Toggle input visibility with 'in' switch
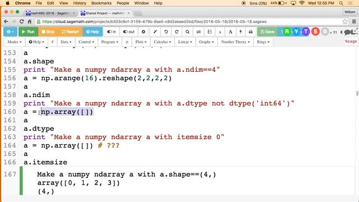This screenshot has height=202, width=359. [x=112, y=32]
